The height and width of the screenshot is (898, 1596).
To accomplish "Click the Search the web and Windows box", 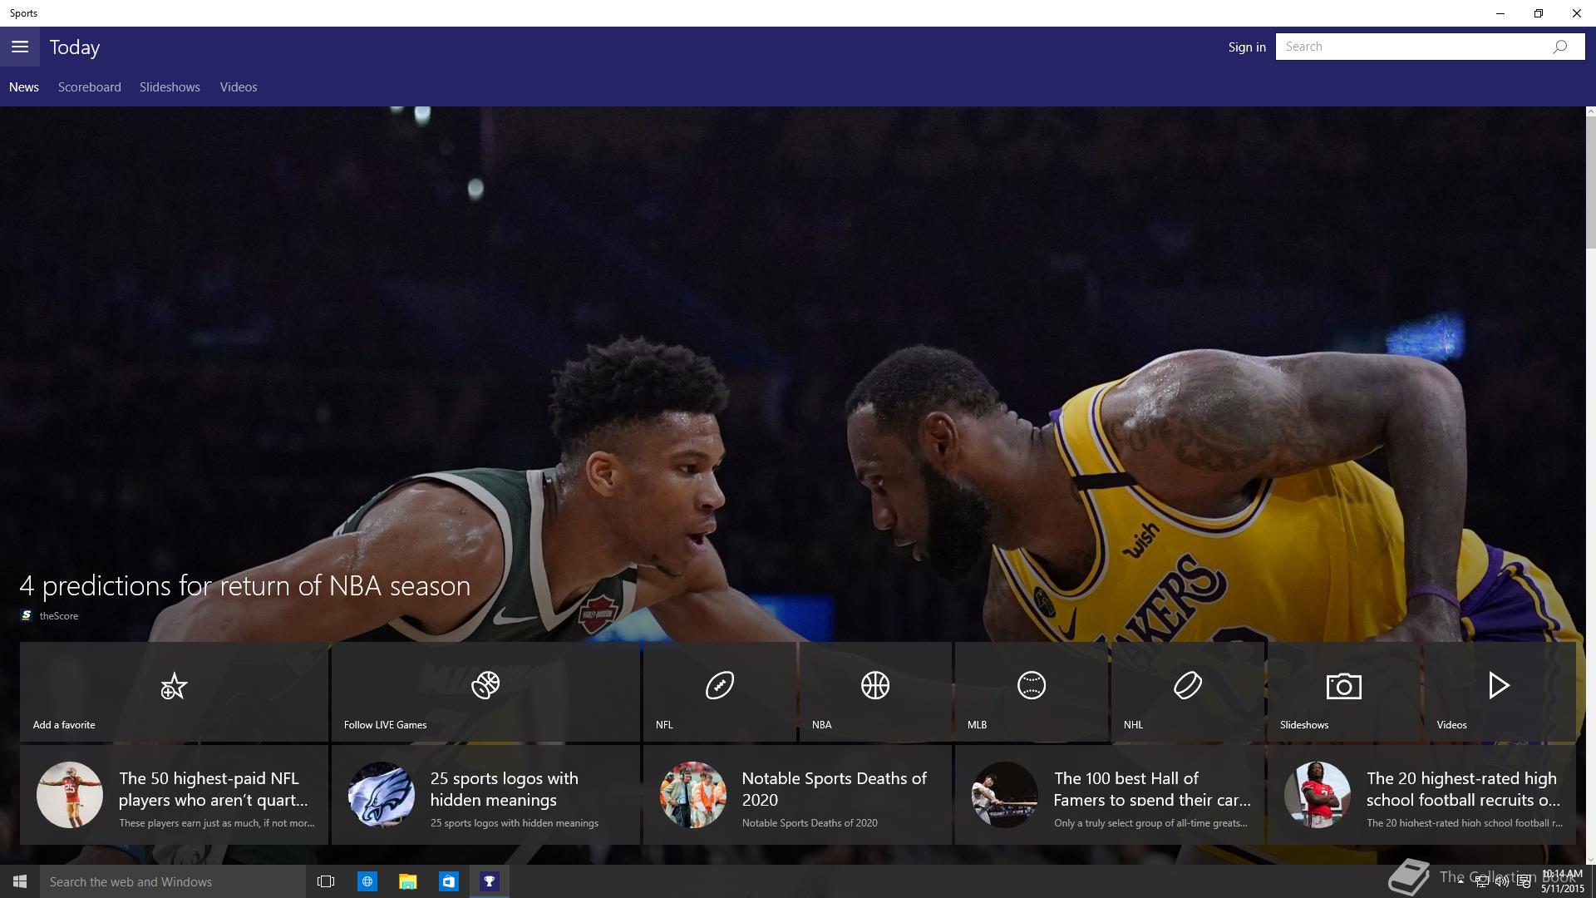I will click(173, 881).
